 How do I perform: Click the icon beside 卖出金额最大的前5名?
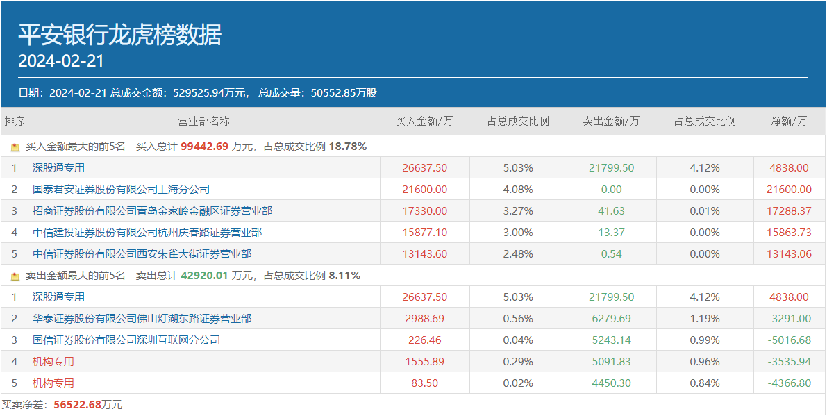coord(15,276)
